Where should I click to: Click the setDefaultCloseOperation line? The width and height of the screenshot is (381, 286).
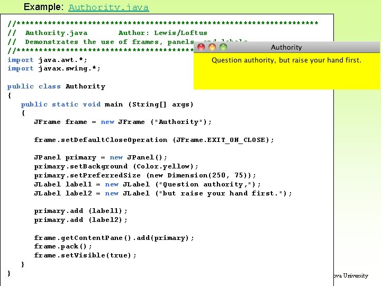(154, 140)
